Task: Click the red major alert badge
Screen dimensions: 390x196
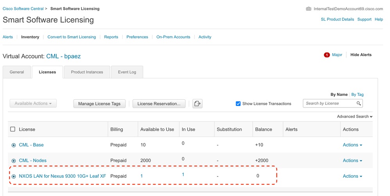Action: tap(327, 55)
